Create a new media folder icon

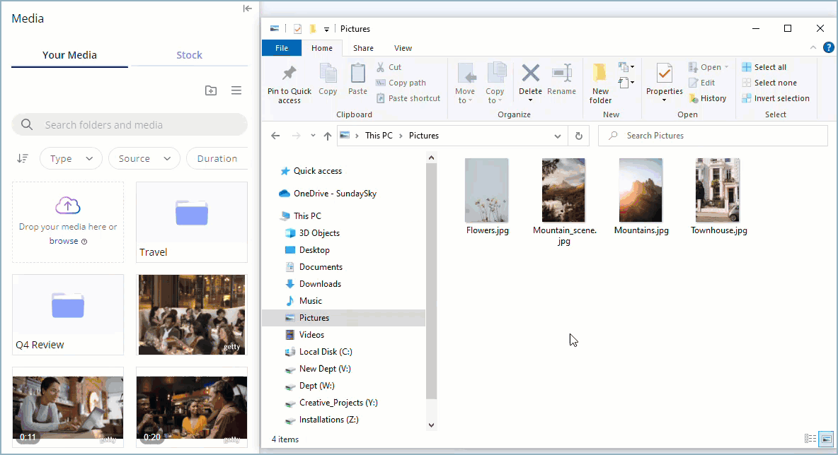(x=211, y=90)
